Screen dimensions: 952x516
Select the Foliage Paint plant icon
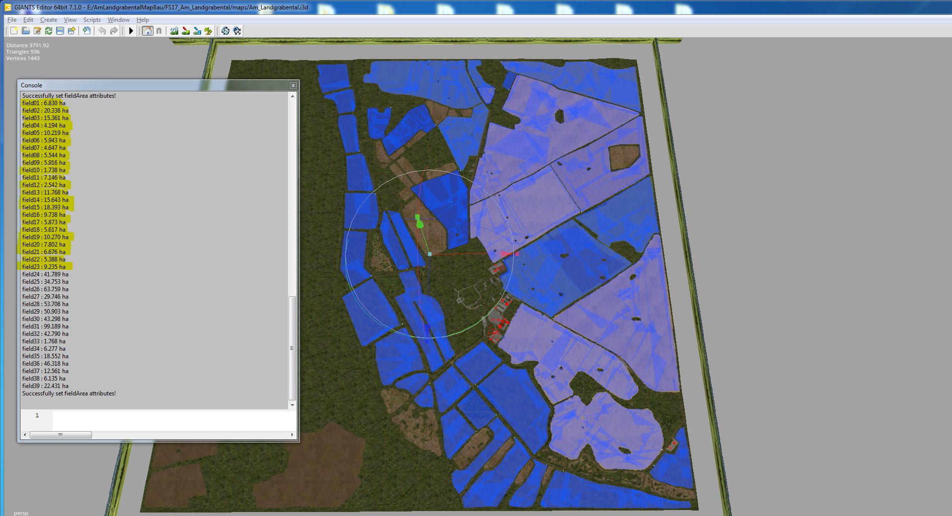point(208,31)
